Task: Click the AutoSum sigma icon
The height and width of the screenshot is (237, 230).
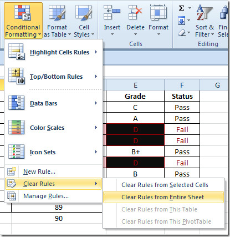Action: coord(182,8)
